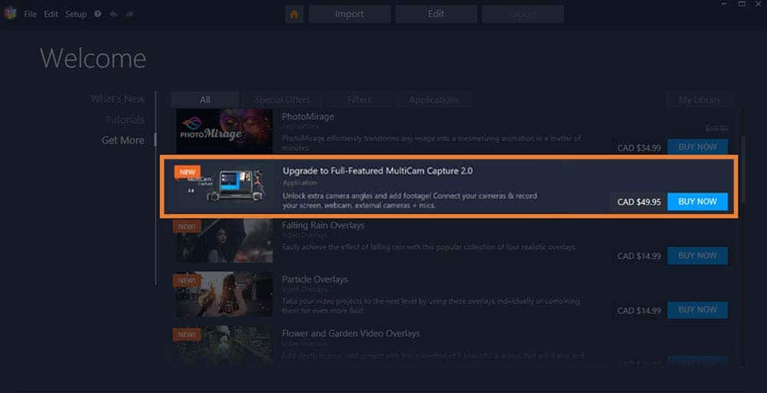The height and width of the screenshot is (393, 767).
Task: Select Get More in sidebar
Action: tap(123, 140)
